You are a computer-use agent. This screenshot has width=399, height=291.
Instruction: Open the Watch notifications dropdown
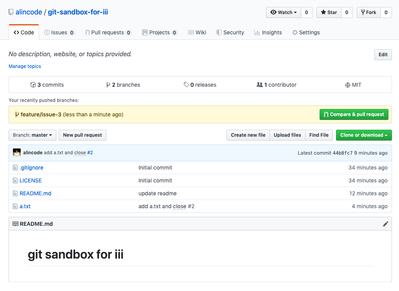coord(284,12)
